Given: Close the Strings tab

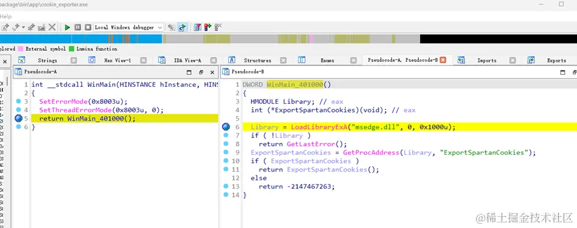Looking at the screenshot, I should pyautogui.click(x=74, y=61).
